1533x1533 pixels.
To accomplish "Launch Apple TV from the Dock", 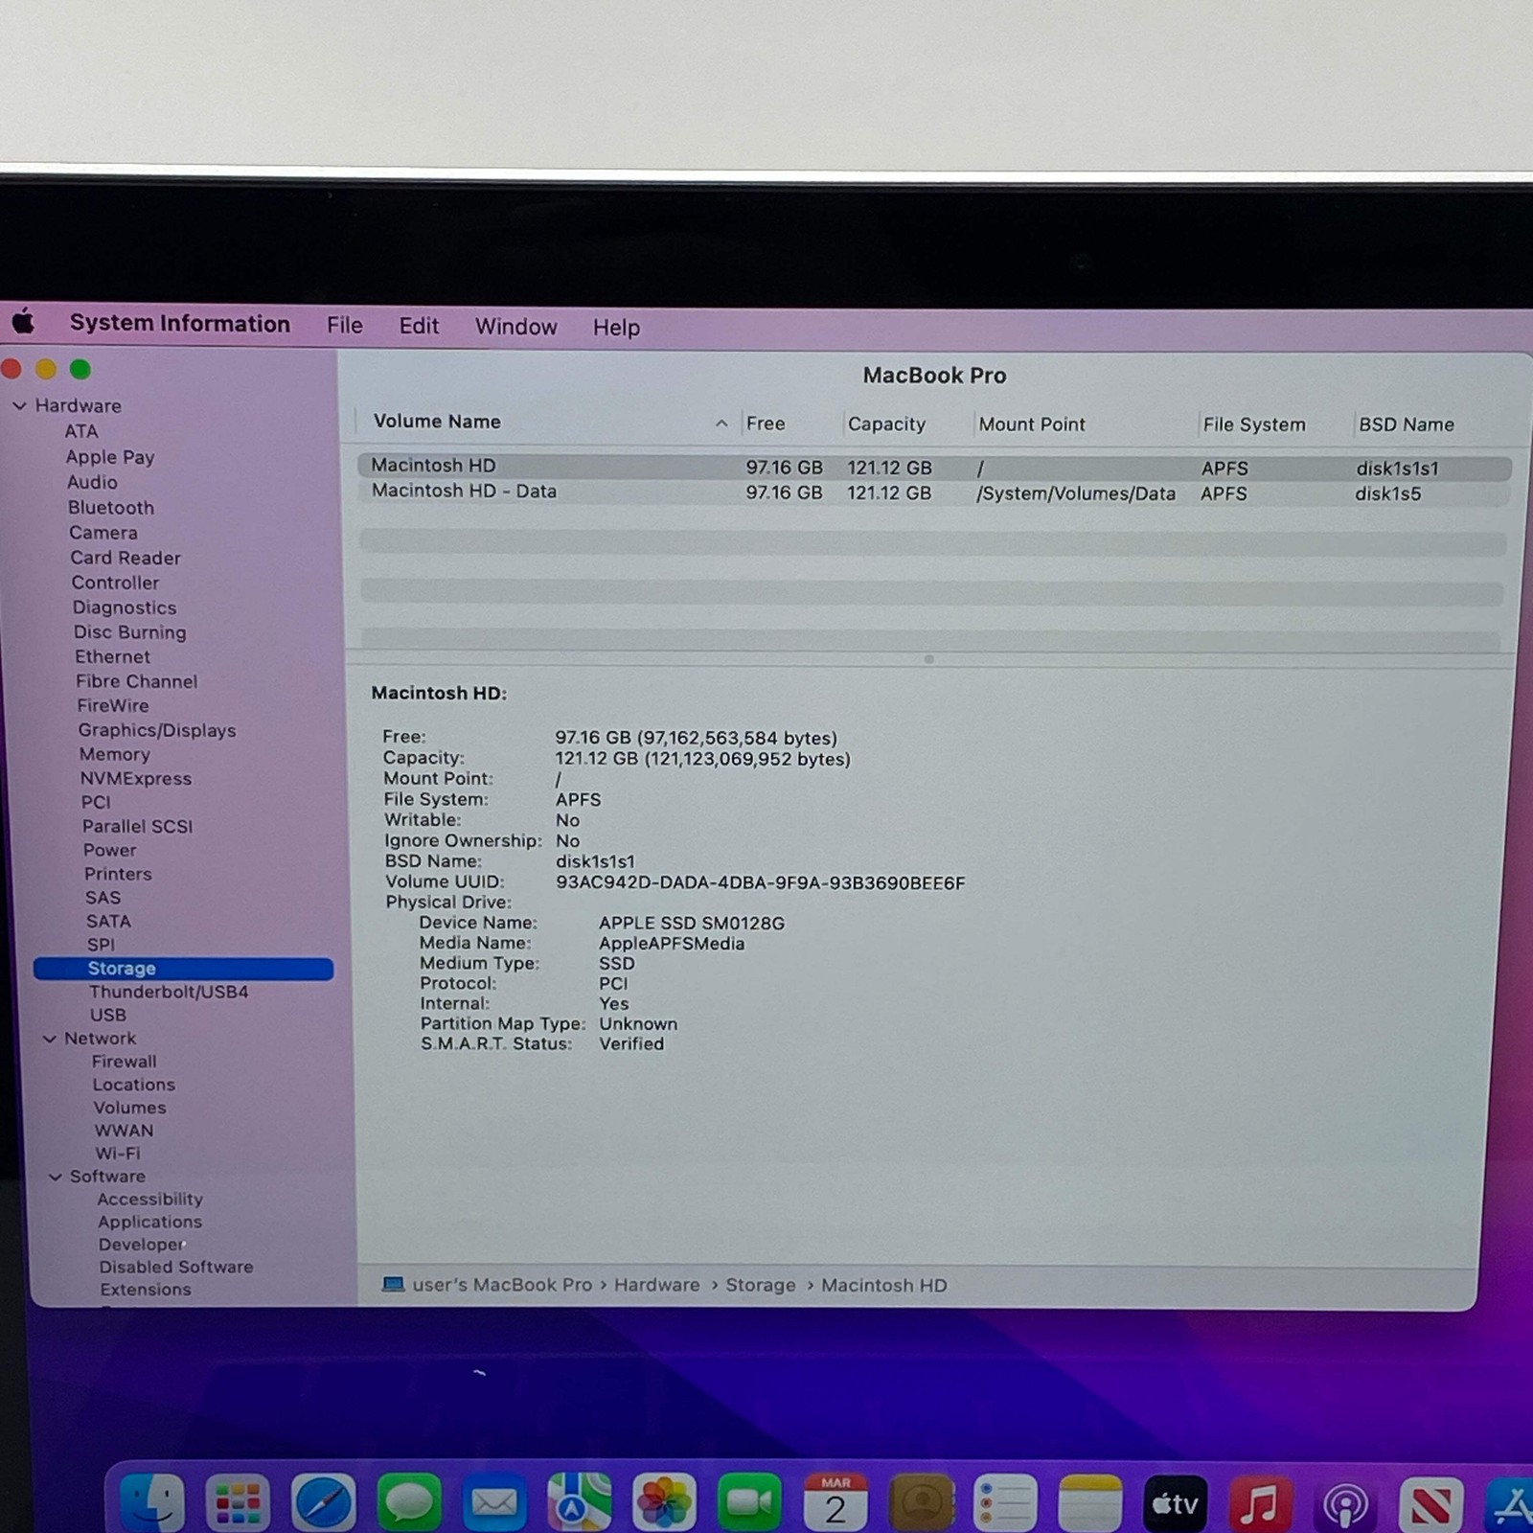I will (1176, 1502).
